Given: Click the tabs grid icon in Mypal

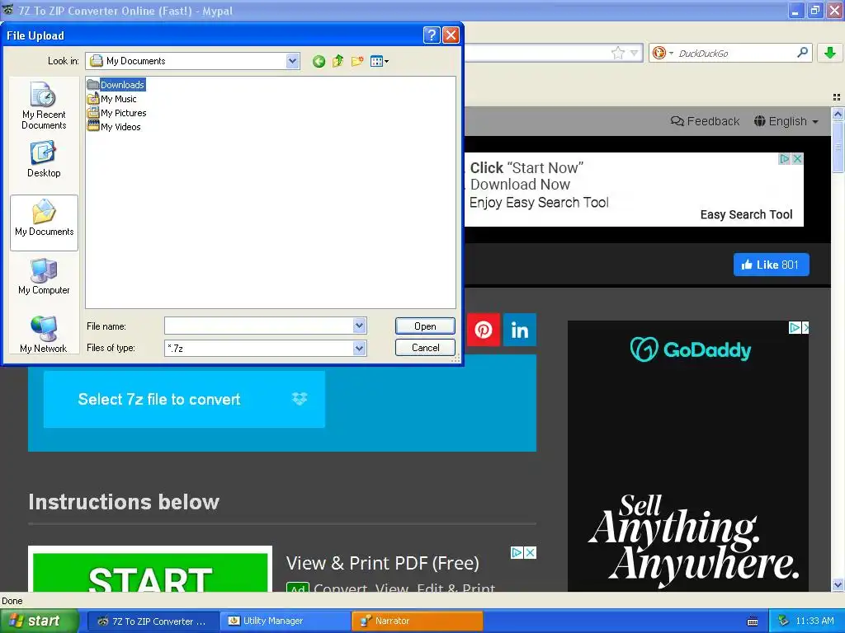Looking at the screenshot, I should tap(837, 97).
